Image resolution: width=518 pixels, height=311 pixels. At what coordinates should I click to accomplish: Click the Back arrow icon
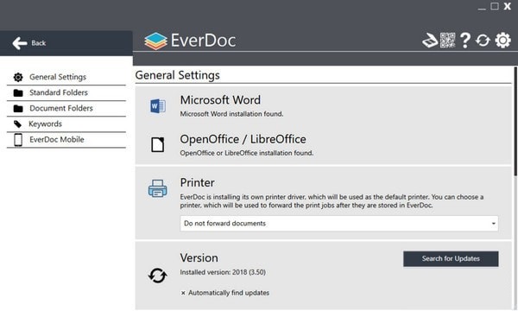tap(20, 43)
